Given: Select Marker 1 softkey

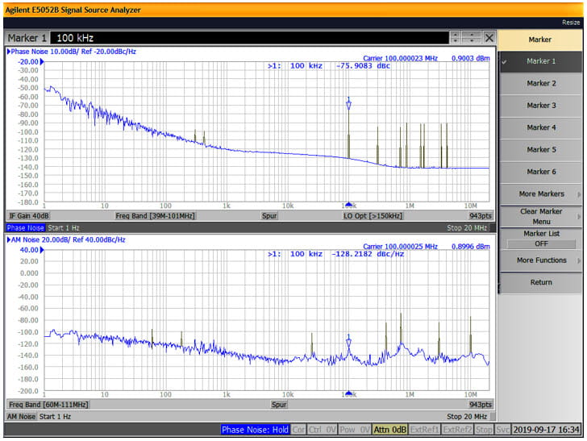Looking at the screenshot, I should tap(540, 61).
